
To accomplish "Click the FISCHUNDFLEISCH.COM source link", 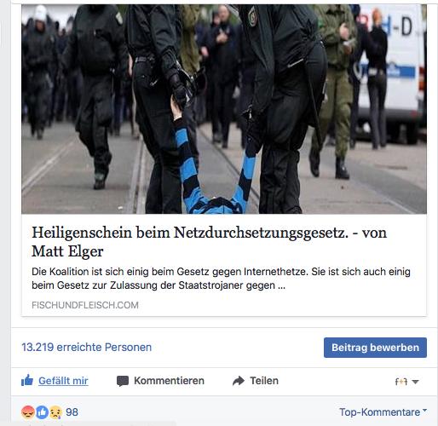I will (x=85, y=305).
